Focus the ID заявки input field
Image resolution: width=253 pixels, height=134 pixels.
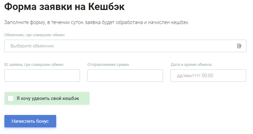(x=42, y=76)
